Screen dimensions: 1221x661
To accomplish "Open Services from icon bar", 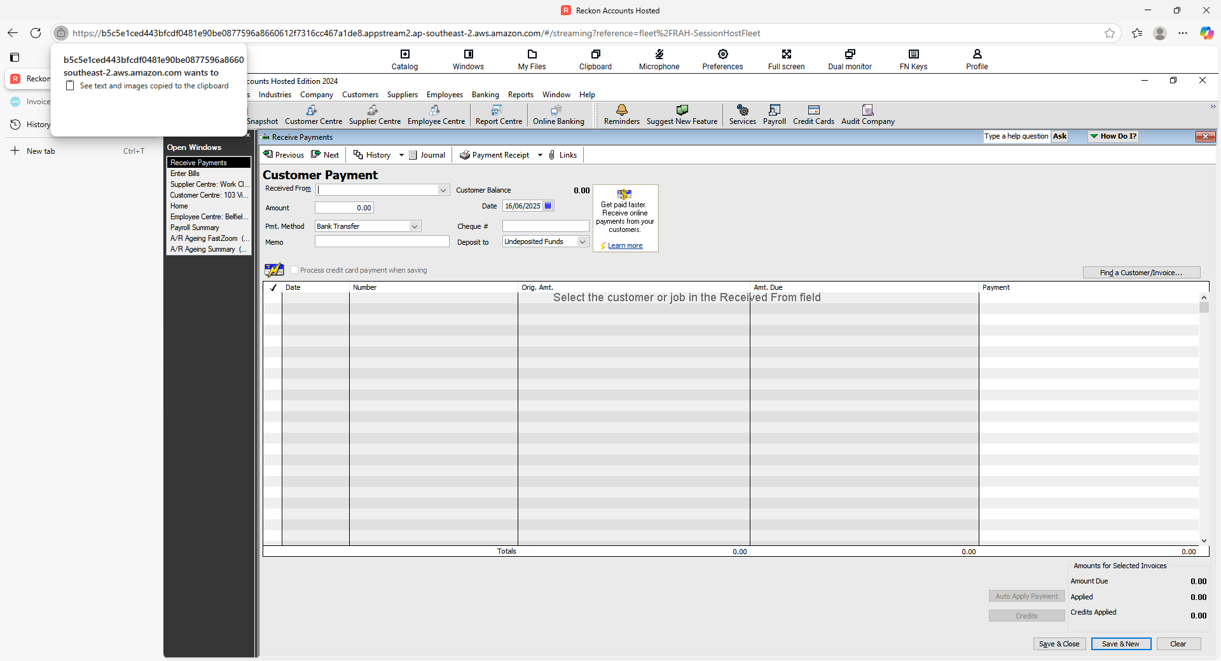I will click(742, 115).
